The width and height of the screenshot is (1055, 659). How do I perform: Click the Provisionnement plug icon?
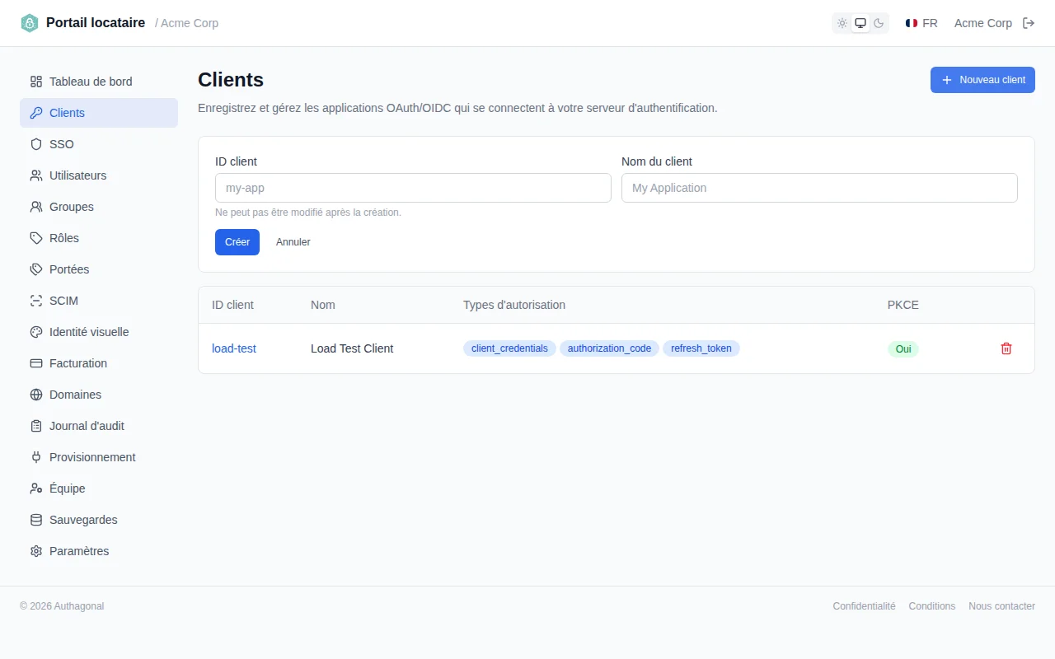coord(36,457)
